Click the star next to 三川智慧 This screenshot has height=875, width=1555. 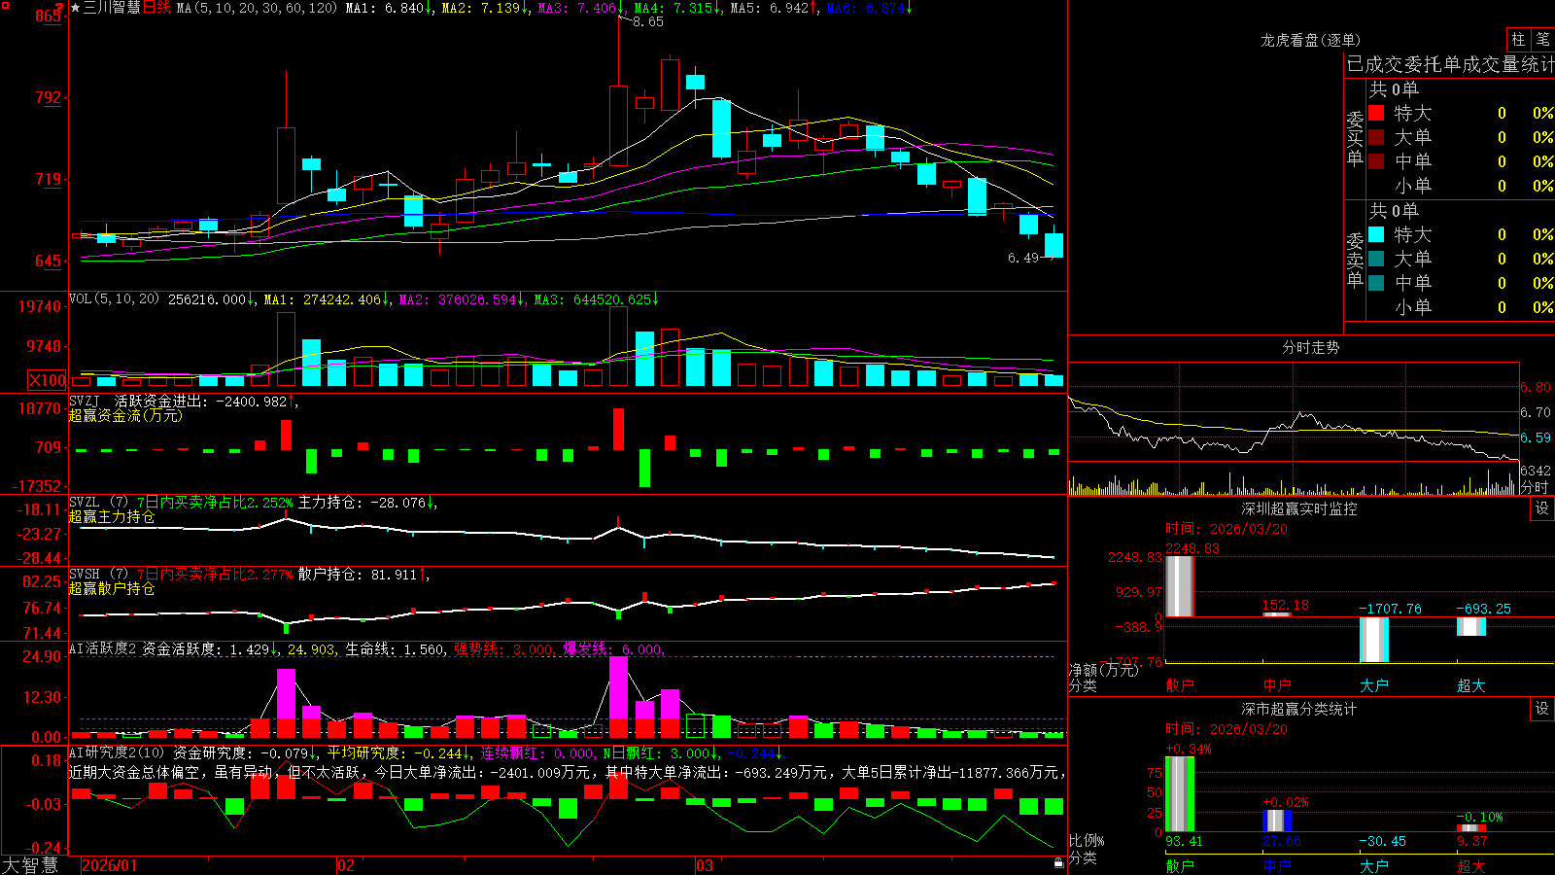pos(75,8)
